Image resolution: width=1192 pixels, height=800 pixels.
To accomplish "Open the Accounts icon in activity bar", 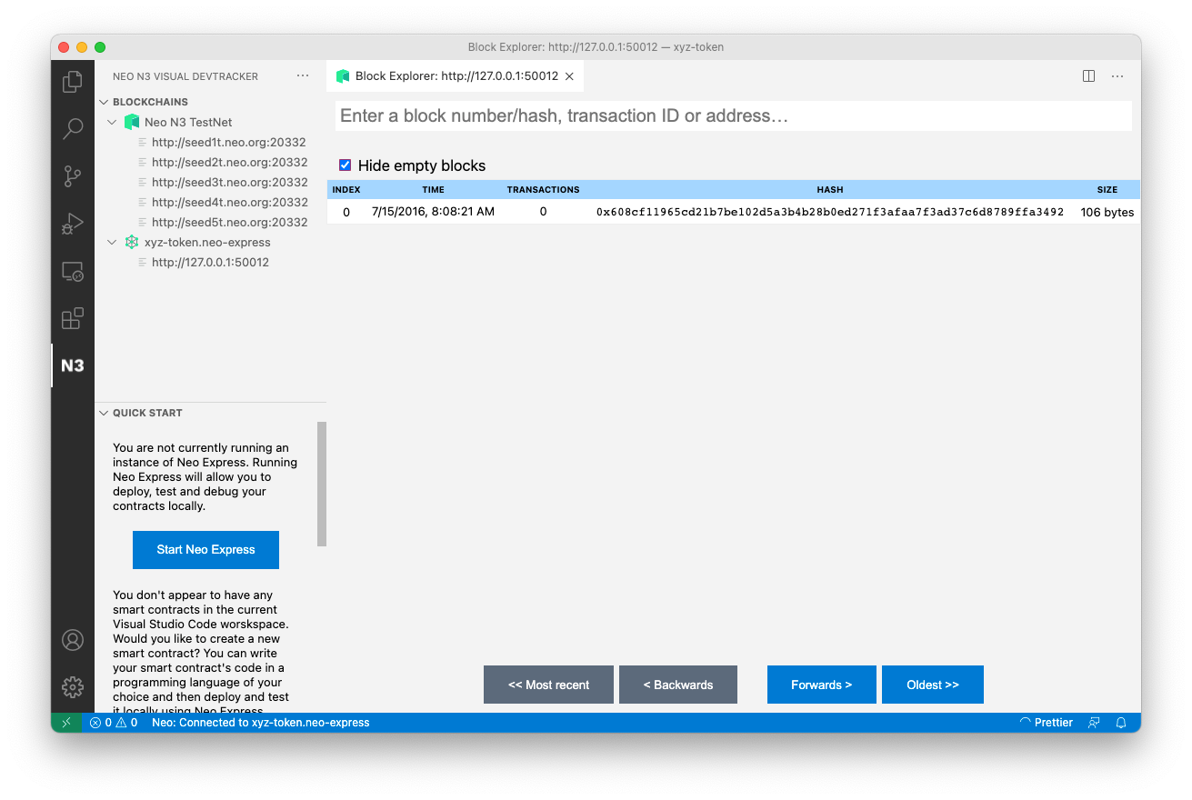I will pos(73,640).
